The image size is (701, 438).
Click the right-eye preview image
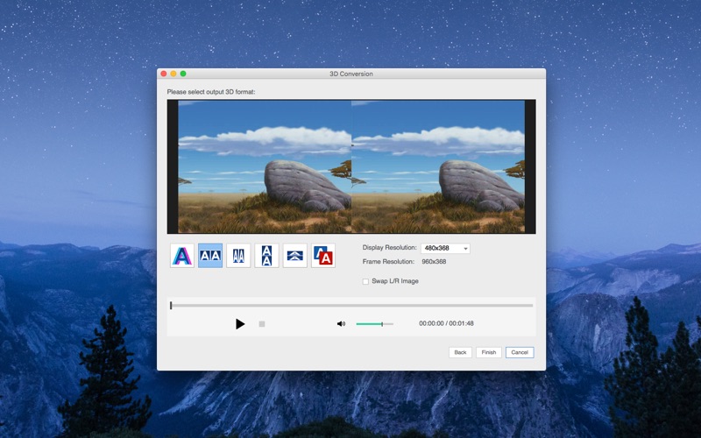(x=438, y=166)
